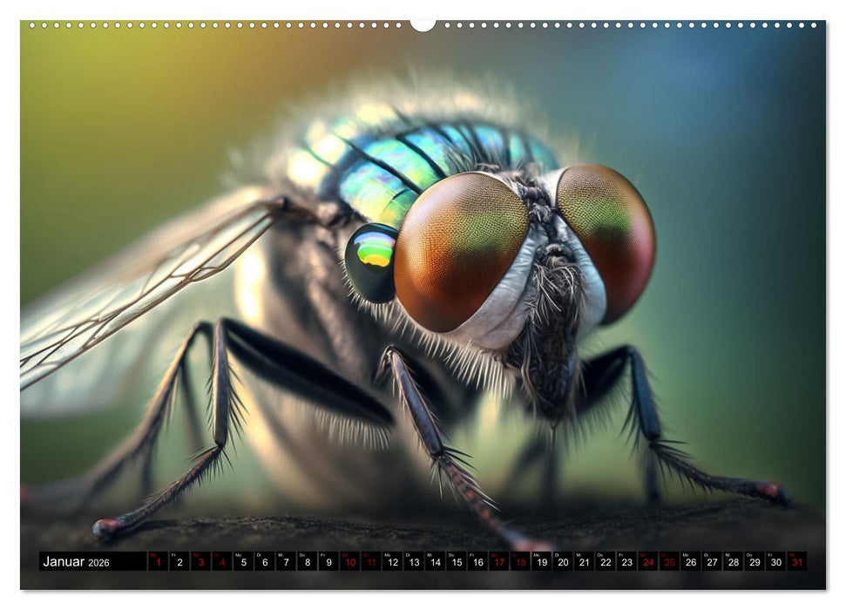Image resolution: width=846 pixels, height=610 pixels.
Task: Choose Monday 26 in the date strip
Action: [x=691, y=562]
